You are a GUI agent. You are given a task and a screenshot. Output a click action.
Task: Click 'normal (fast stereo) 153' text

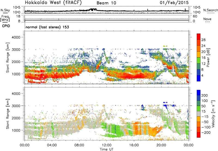coord(47,27)
